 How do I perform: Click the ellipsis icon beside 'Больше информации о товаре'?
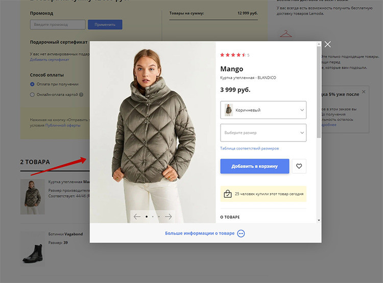point(241,233)
